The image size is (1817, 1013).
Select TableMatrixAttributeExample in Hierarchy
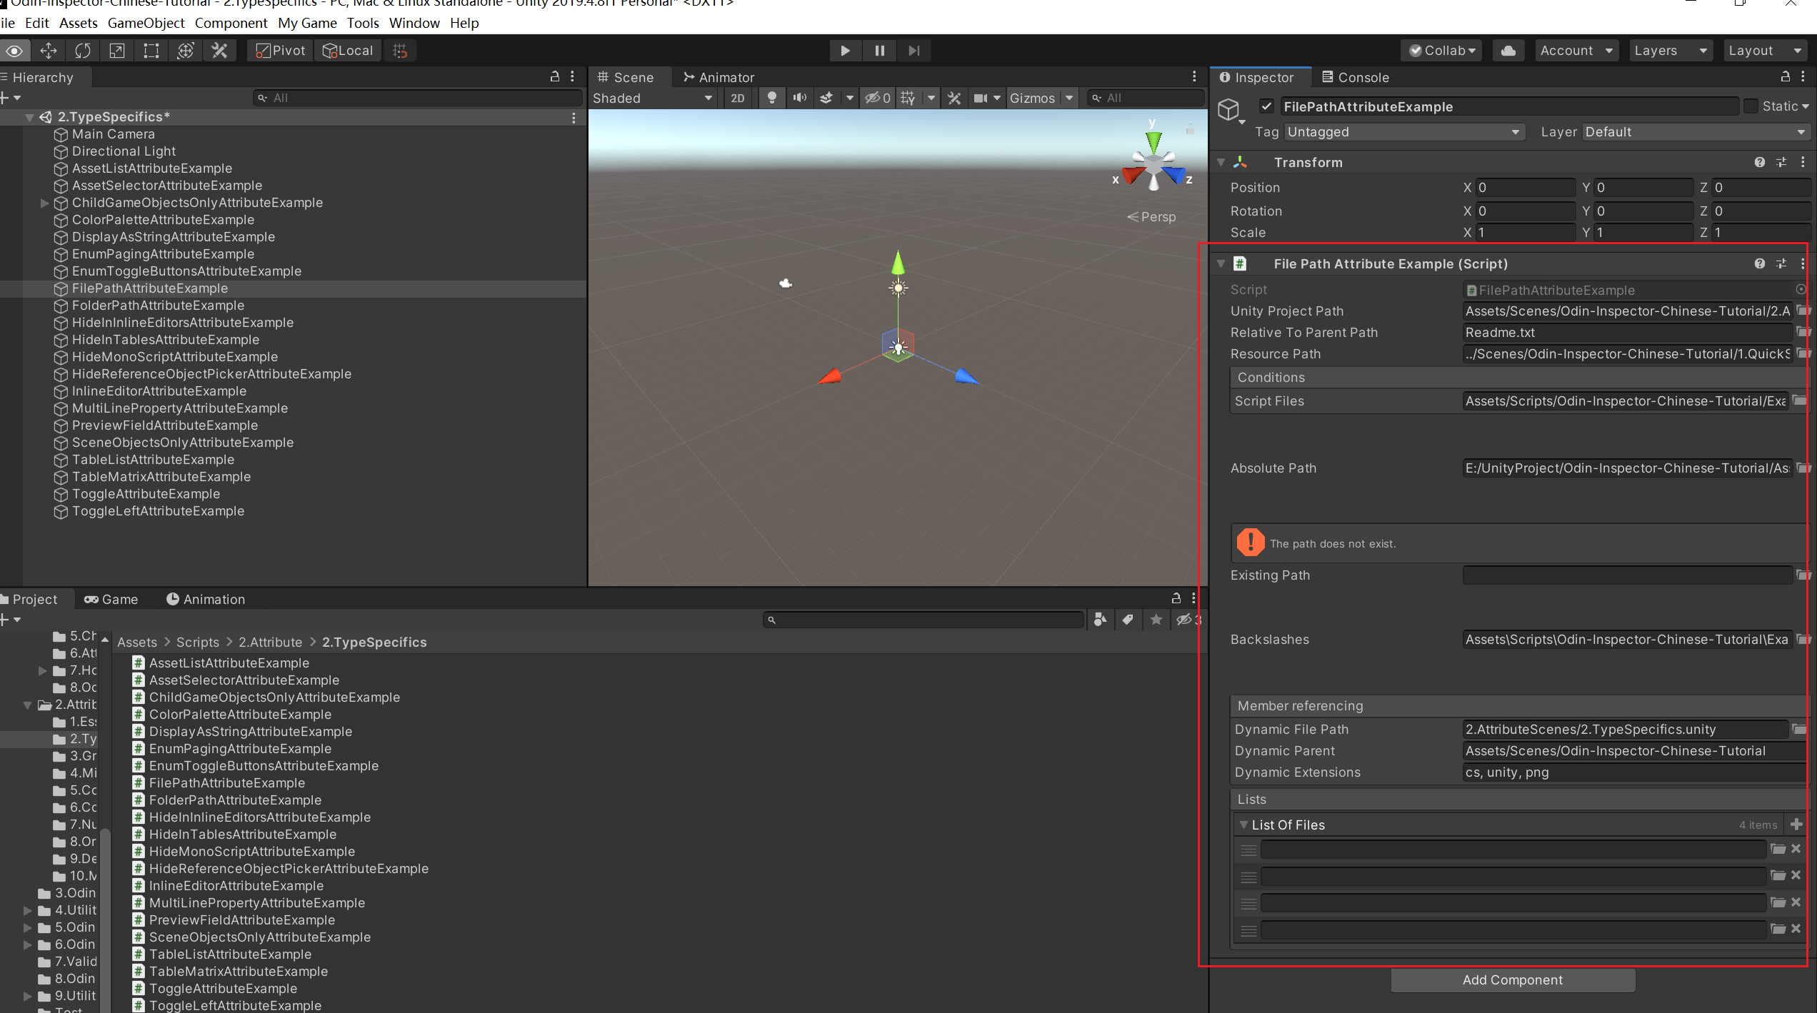coord(161,477)
